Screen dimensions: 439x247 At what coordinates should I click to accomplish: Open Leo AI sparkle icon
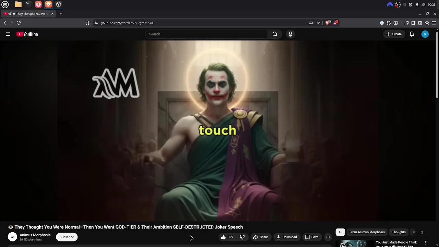(x=427, y=23)
